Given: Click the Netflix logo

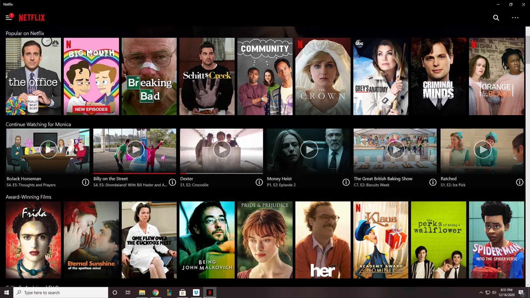Looking at the screenshot, I should point(32,18).
